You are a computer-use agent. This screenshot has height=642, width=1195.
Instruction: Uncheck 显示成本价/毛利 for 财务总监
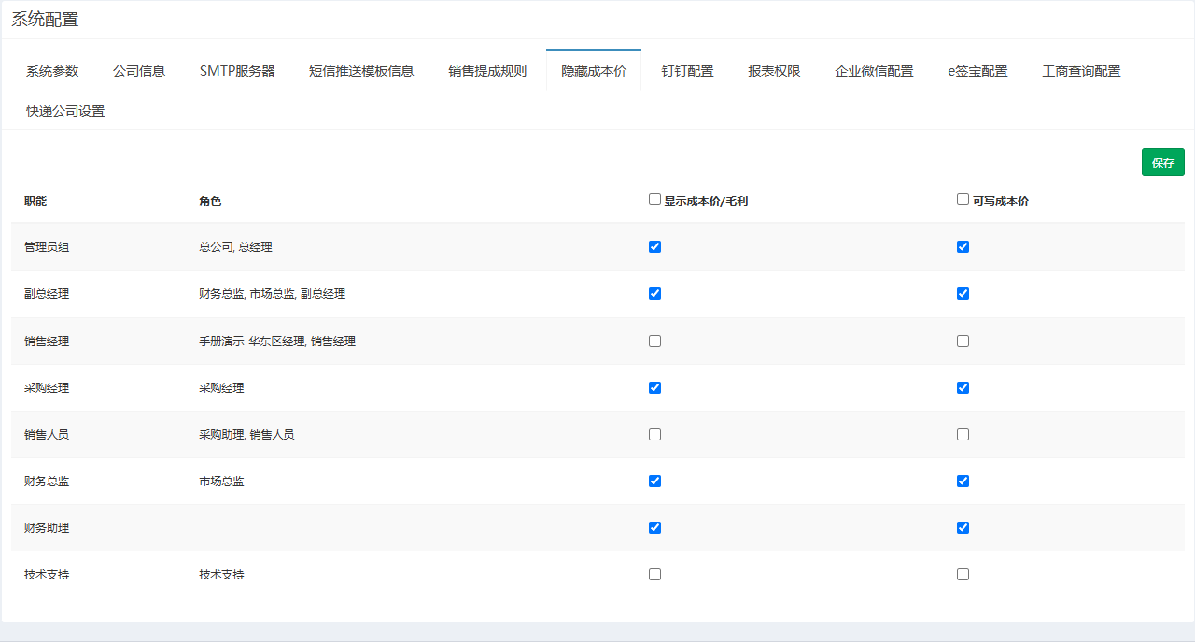click(x=654, y=481)
